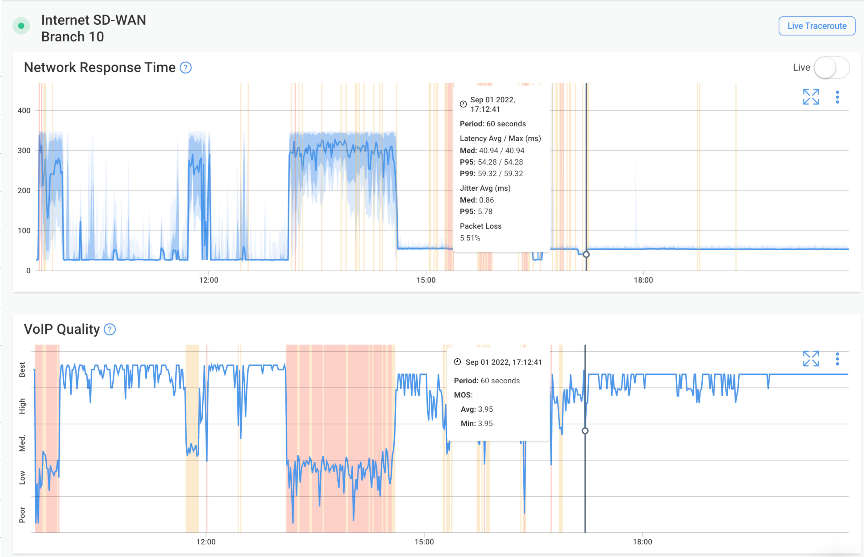
Task: Open the Network Response Time help tooltip
Action: click(186, 68)
